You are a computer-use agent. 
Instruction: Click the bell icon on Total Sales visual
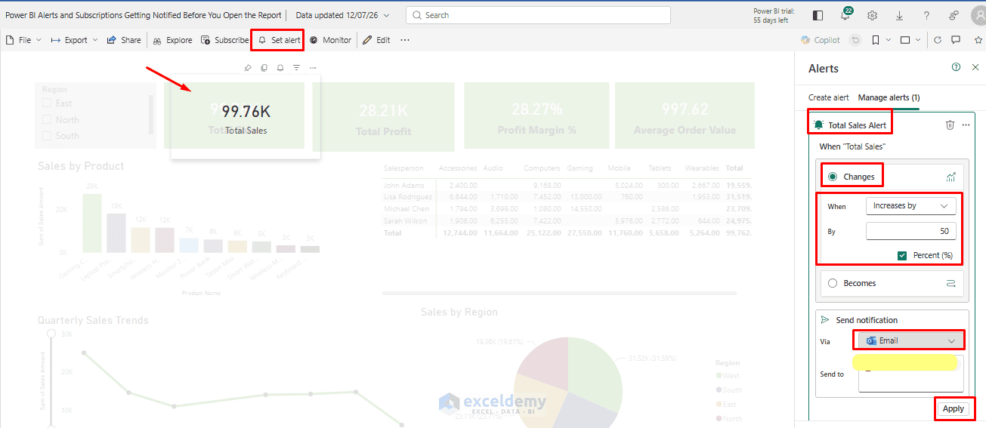click(x=280, y=68)
